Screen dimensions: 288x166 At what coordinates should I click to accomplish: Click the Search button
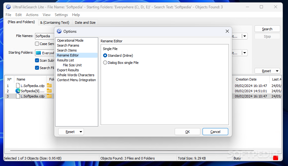point(267,29)
